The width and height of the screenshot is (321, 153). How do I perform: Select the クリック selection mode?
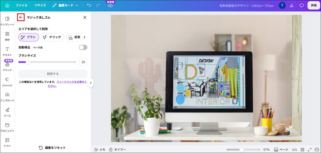[52, 37]
